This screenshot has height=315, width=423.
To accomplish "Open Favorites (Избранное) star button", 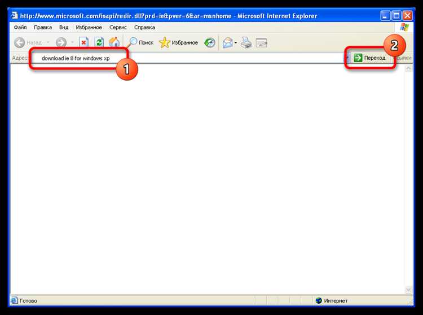I will [x=179, y=42].
